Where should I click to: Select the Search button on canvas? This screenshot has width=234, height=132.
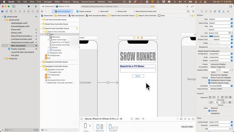(x=138, y=76)
